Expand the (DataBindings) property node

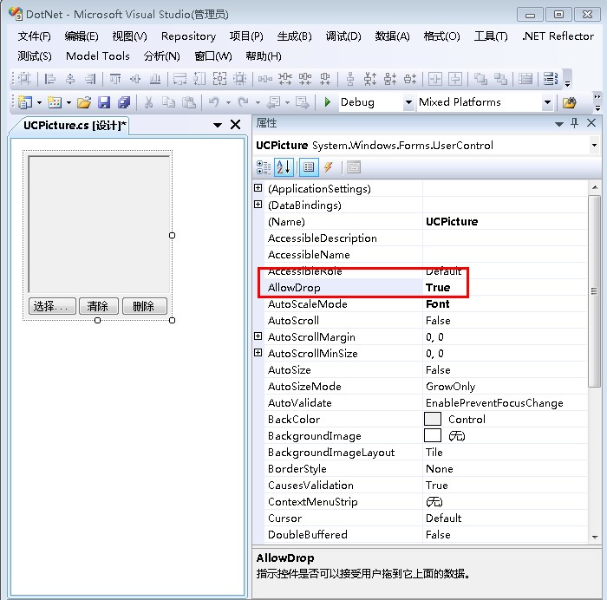point(258,205)
